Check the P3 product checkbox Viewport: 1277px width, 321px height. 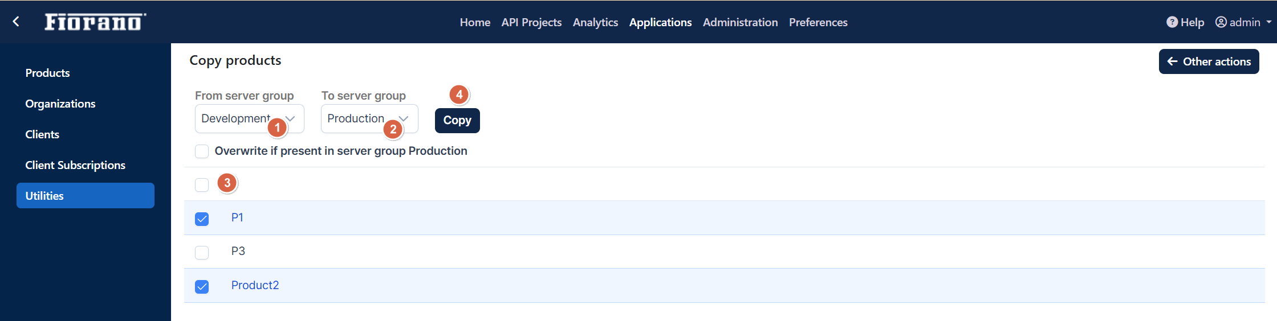click(x=202, y=252)
